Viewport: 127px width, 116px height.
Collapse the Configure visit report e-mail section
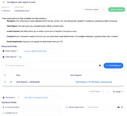[4, 2]
